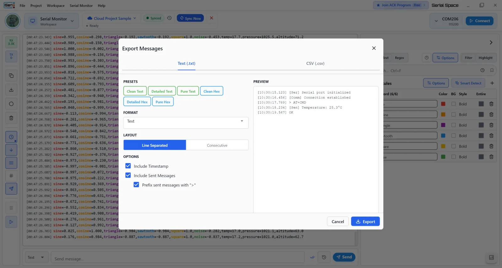Click the bookmark icon in the search bar
This screenshot has width=502, height=268.
click(x=492, y=71)
